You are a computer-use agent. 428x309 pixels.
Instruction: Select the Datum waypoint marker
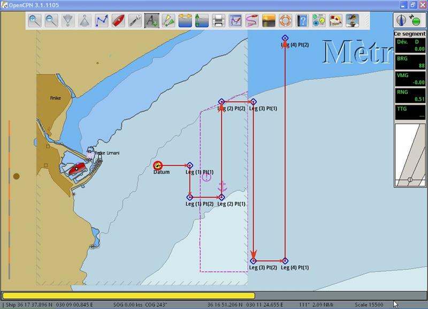[158, 166]
